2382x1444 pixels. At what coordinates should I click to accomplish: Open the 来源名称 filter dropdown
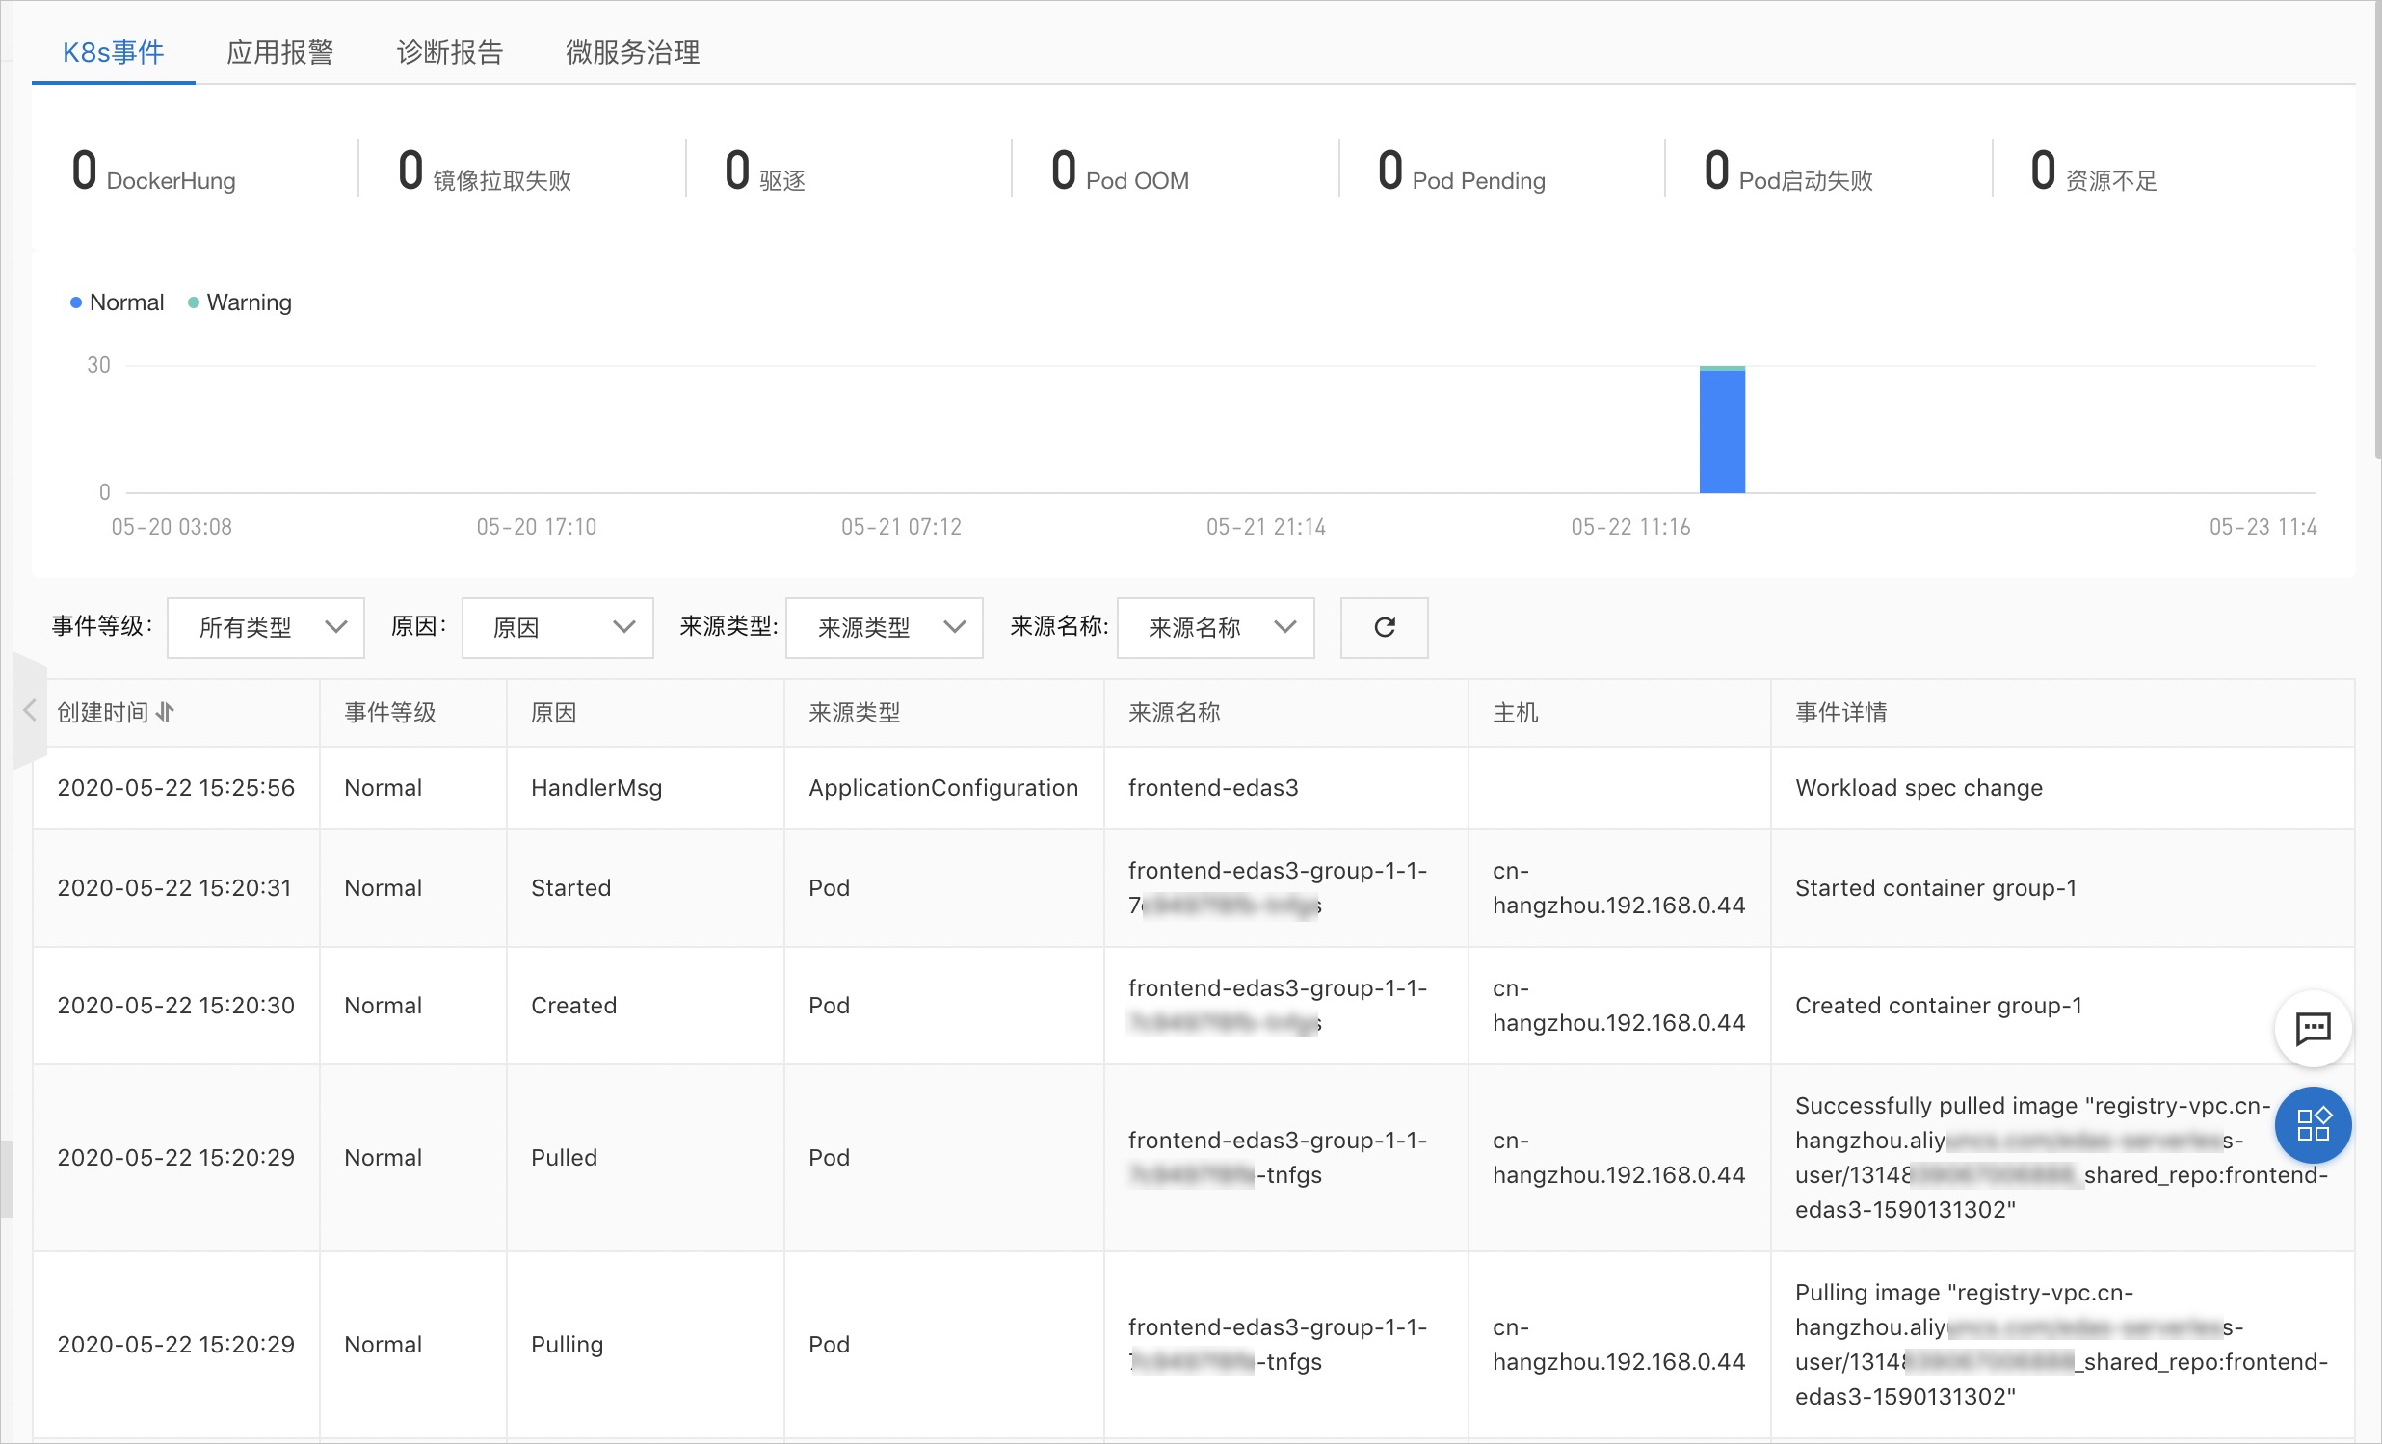[x=1215, y=627]
